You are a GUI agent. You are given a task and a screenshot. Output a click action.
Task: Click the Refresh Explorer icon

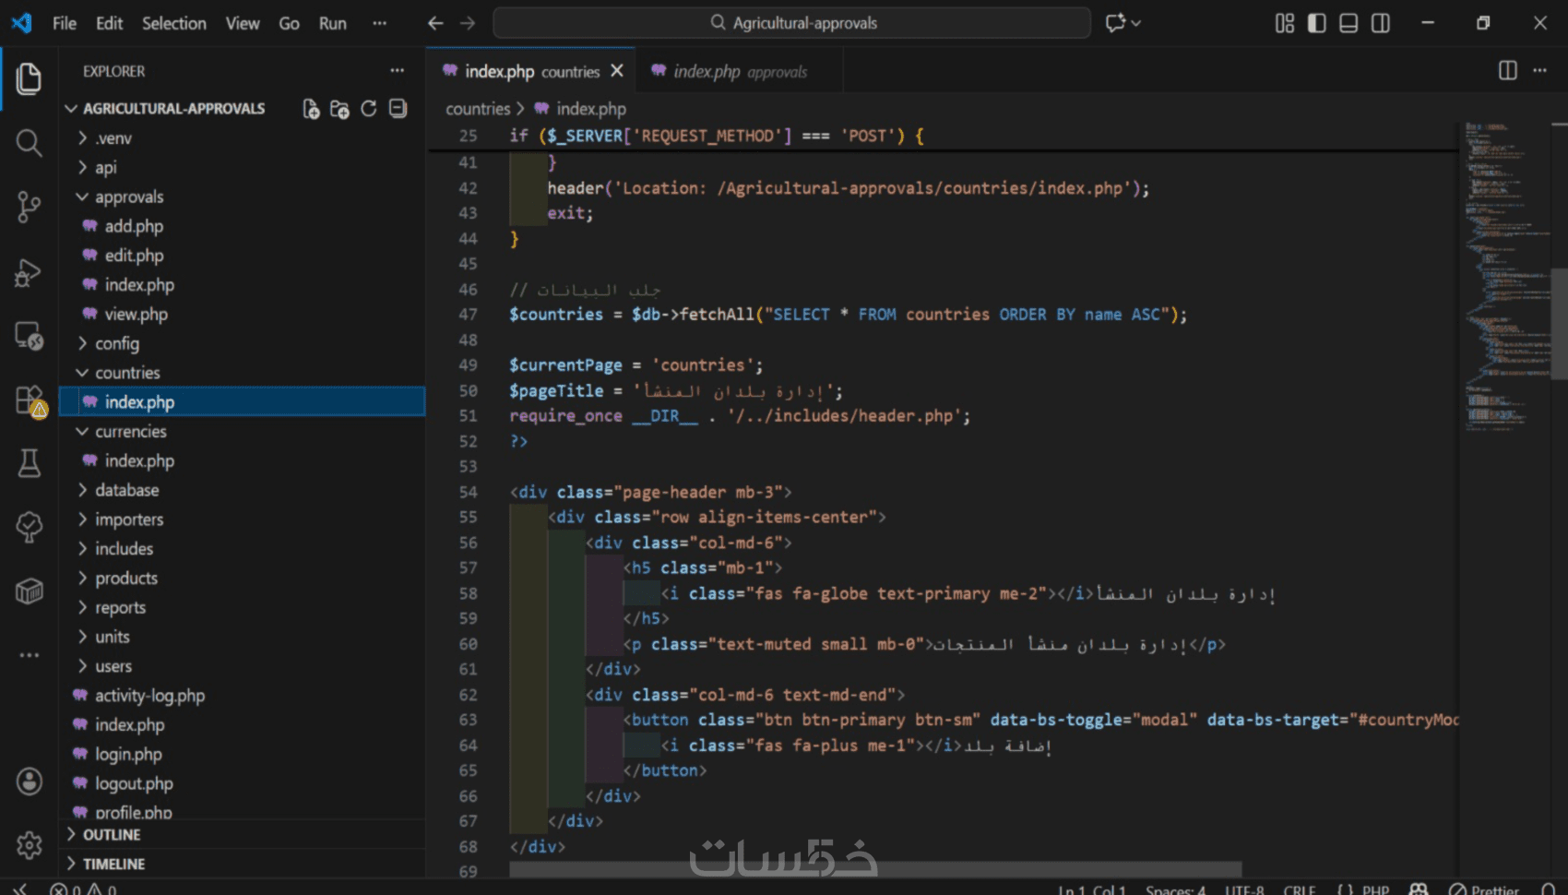[369, 109]
